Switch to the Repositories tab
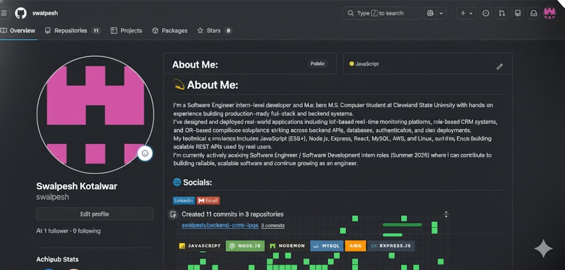This screenshot has height=270, width=565. (72, 31)
